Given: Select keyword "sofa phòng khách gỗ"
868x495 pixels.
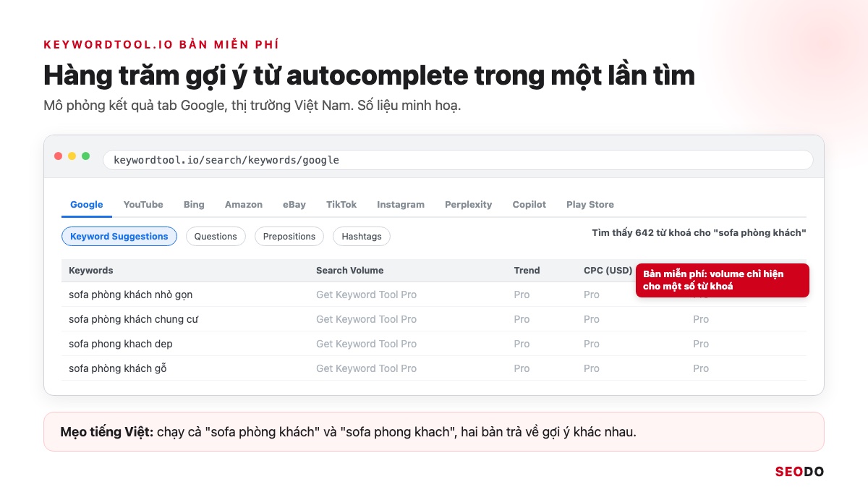Looking at the screenshot, I should pos(118,369).
